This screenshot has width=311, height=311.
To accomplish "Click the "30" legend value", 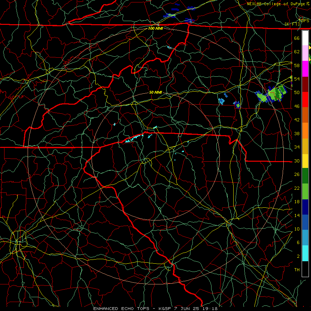I will [x=297, y=161].
